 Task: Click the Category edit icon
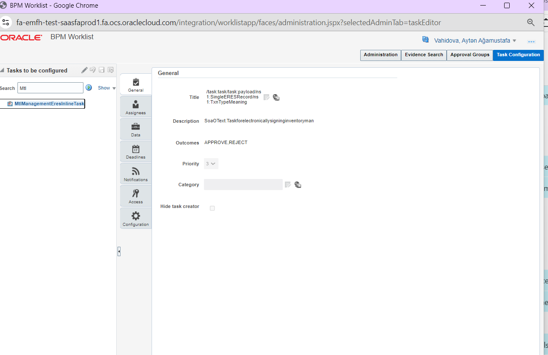point(288,184)
